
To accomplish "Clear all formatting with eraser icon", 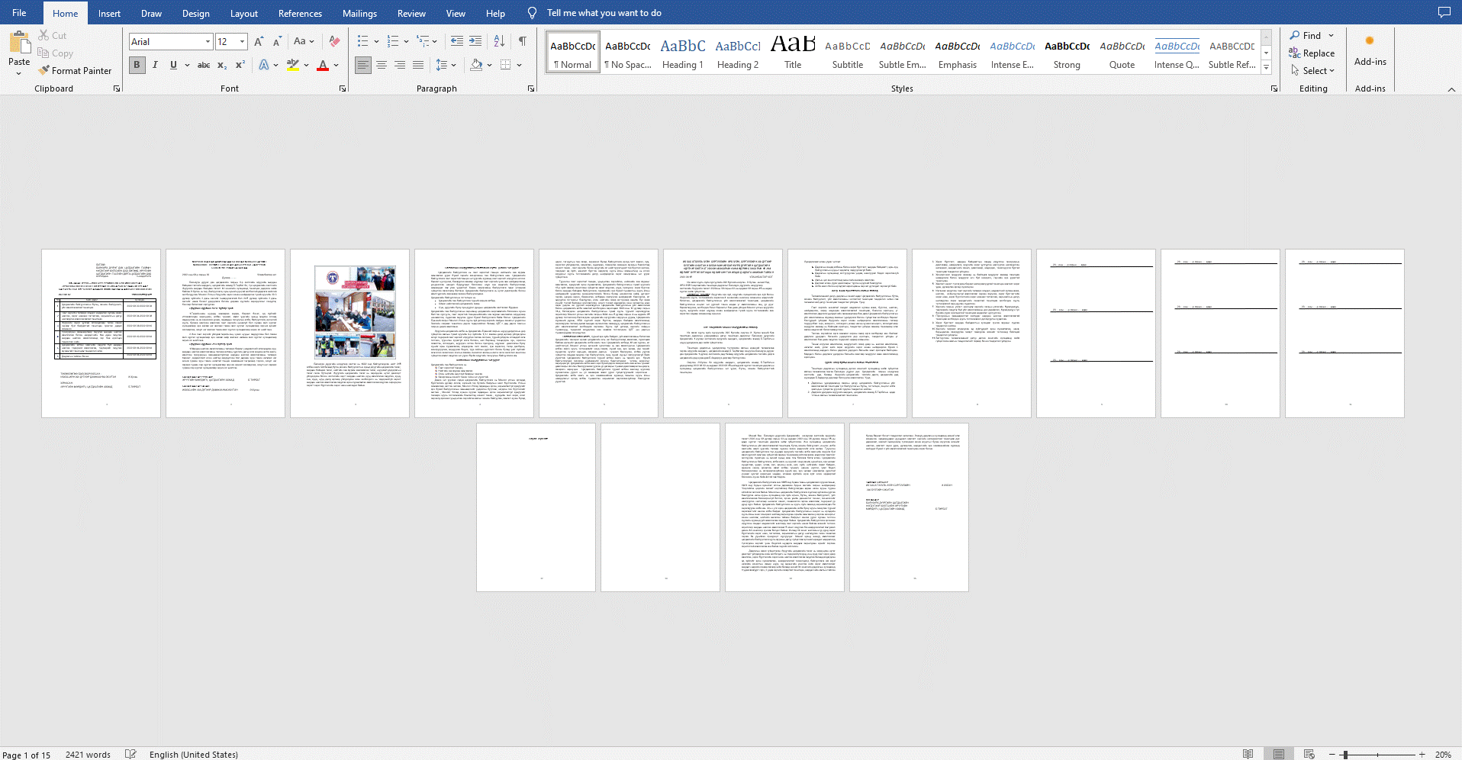I will [x=334, y=41].
